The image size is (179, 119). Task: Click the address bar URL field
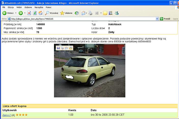coord(83,19)
